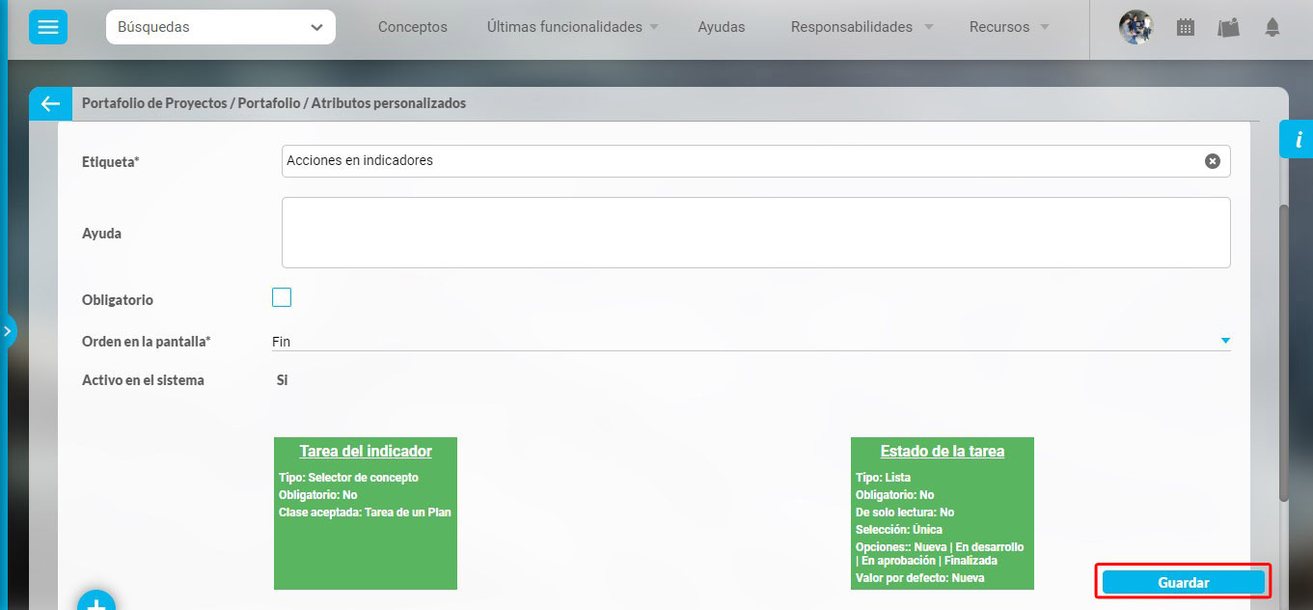Open the Conceptos menu item
This screenshot has width=1313, height=610.
[413, 27]
